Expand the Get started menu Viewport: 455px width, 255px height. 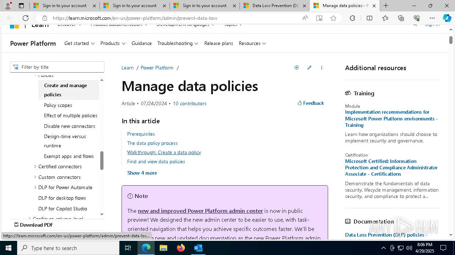click(79, 43)
